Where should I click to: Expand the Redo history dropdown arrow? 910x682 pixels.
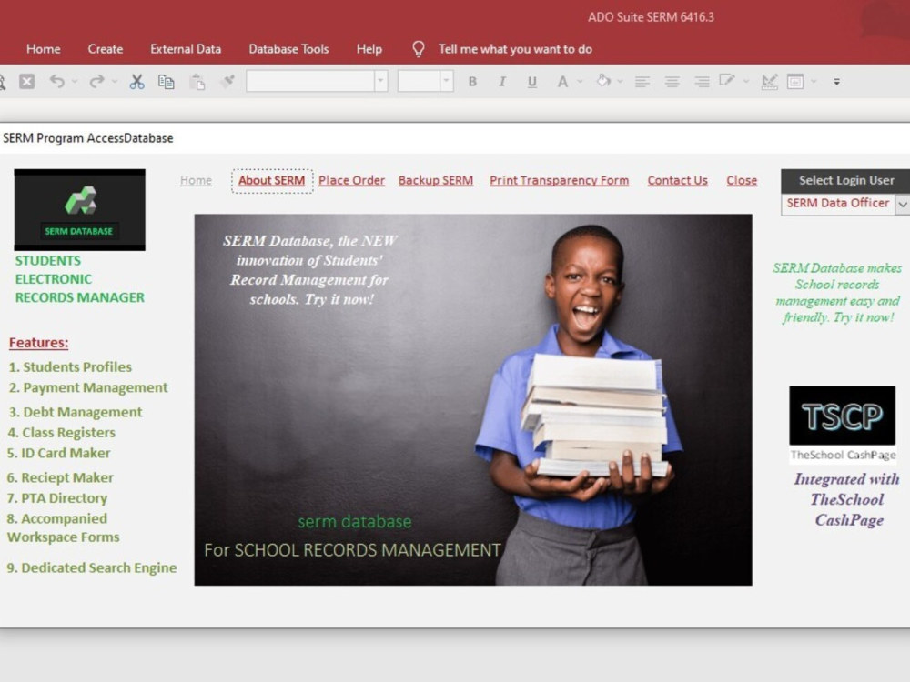click(x=115, y=82)
